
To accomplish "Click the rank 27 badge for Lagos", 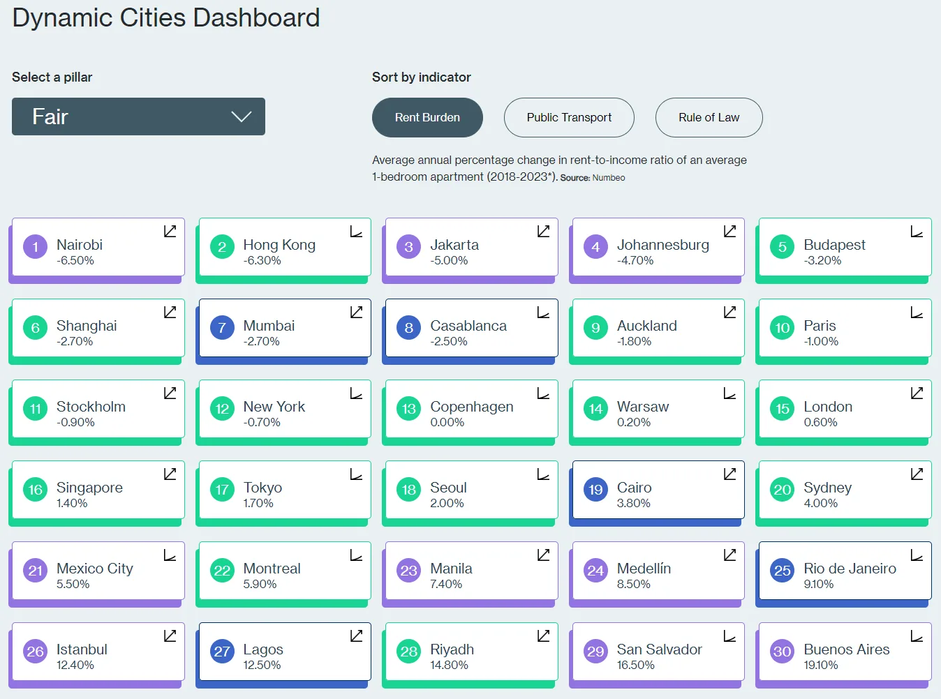I will point(222,652).
